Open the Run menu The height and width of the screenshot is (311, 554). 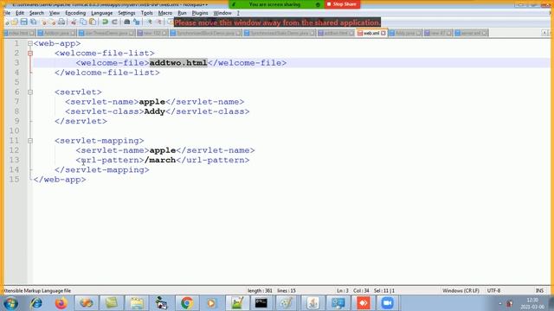coord(182,13)
